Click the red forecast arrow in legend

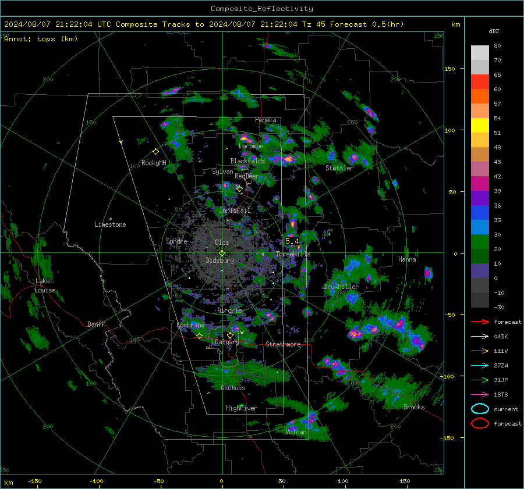click(480, 322)
